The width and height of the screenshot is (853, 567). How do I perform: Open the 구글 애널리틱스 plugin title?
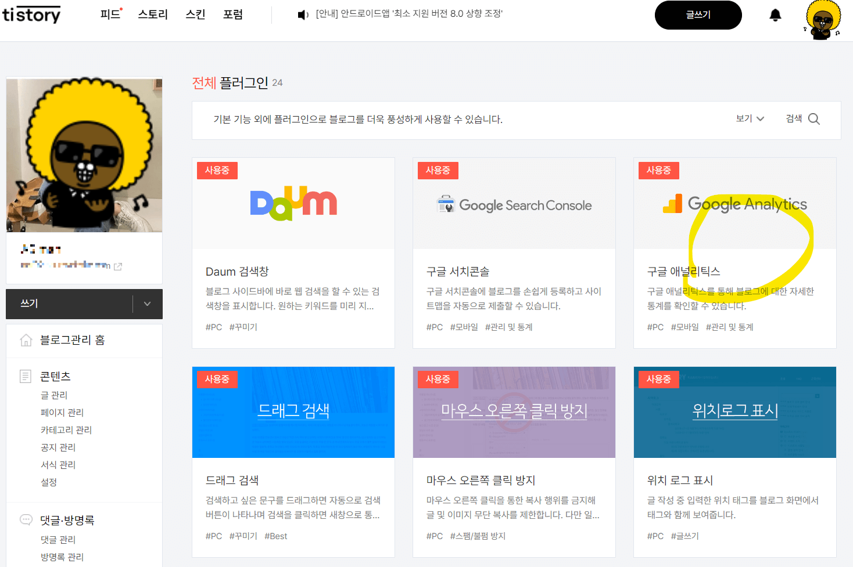pyautogui.click(x=684, y=272)
